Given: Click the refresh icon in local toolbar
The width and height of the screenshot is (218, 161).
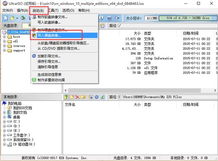Looking at the screenshot, I should (103, 97).
